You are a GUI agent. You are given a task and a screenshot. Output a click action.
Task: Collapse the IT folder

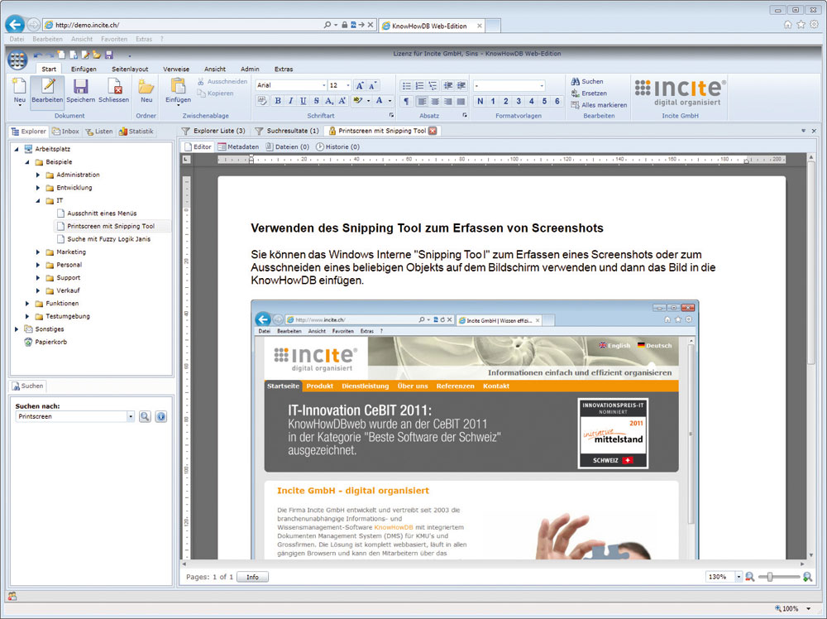(38, 200)
